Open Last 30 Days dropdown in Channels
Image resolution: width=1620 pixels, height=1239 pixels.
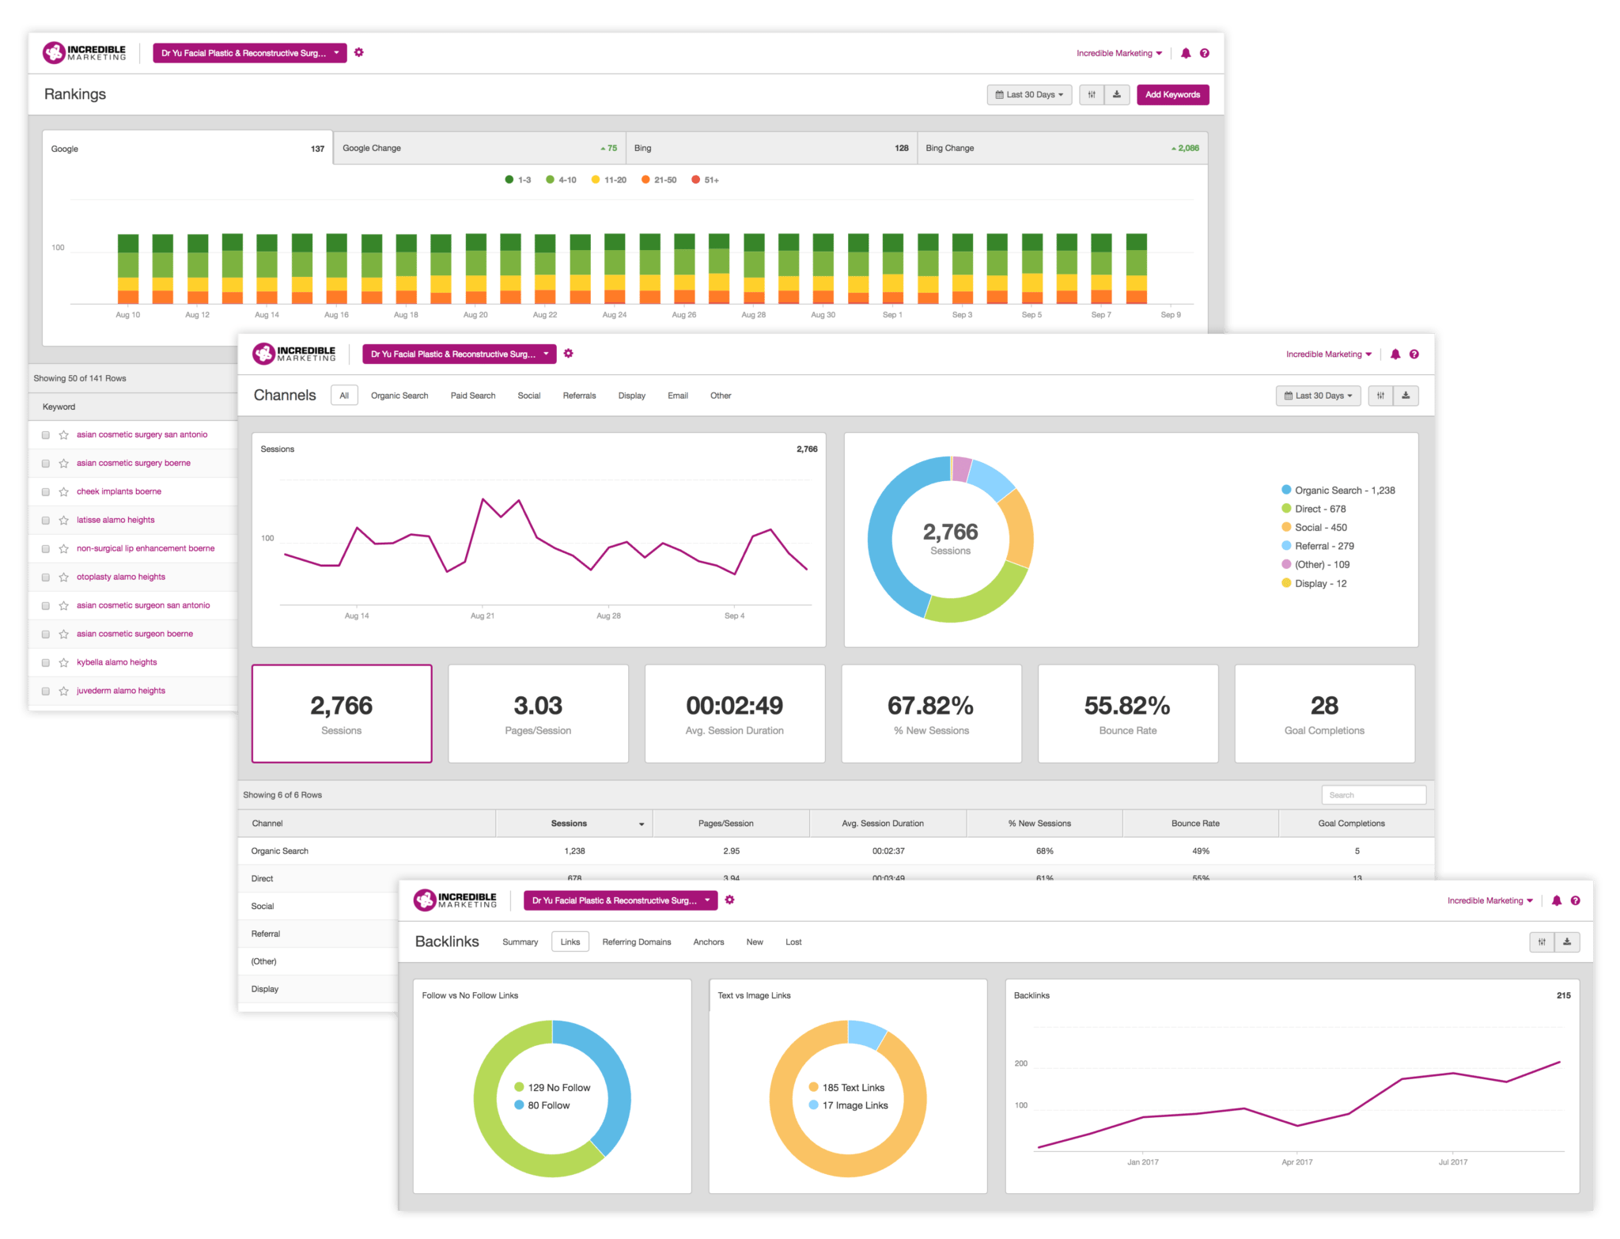[x=1318, y=396]
